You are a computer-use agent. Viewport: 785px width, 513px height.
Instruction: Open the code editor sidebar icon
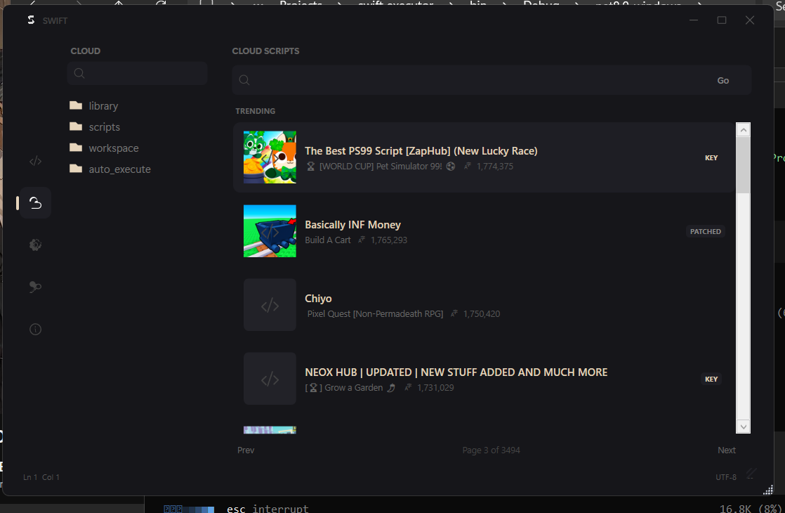pyautogui.click(x=35, y=161)
